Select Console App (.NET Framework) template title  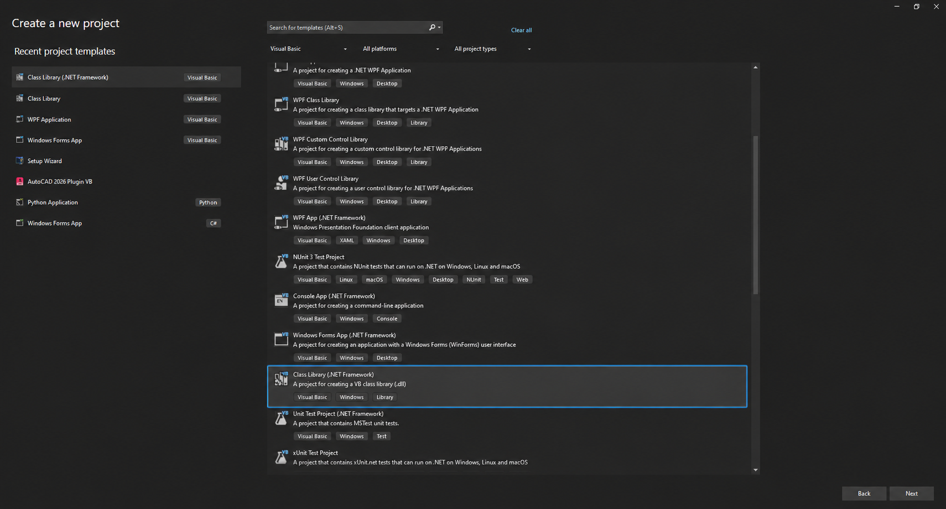tap(334, 296)
